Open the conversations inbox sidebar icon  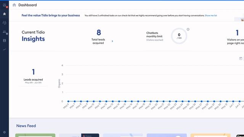pos(5,5)
